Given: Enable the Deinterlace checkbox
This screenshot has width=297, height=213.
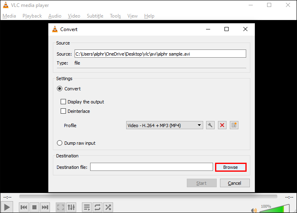Looking at the screenshot, I should pos(63,111).
